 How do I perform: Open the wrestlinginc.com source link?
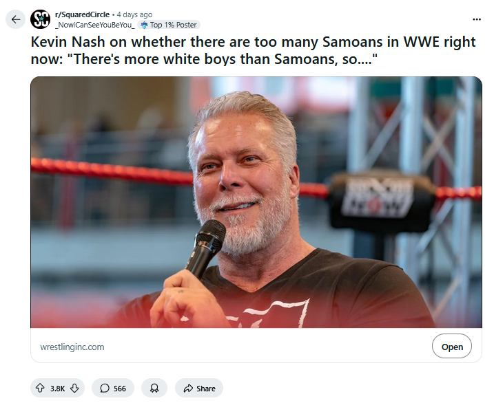(72, 347)
